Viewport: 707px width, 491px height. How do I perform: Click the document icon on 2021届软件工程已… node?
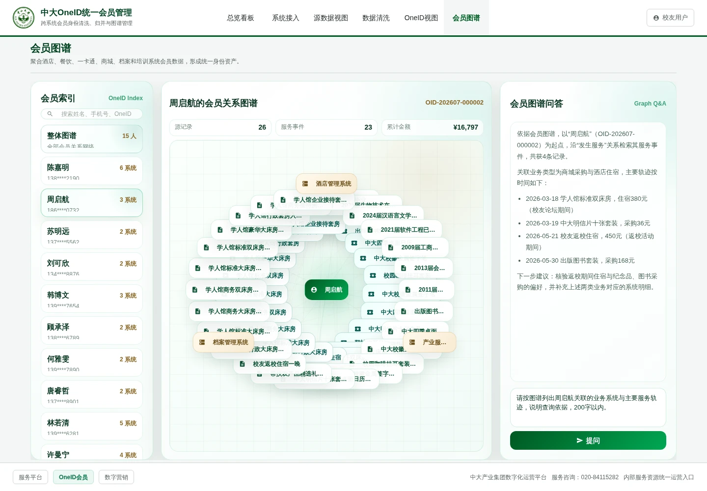tap(370, 230)
